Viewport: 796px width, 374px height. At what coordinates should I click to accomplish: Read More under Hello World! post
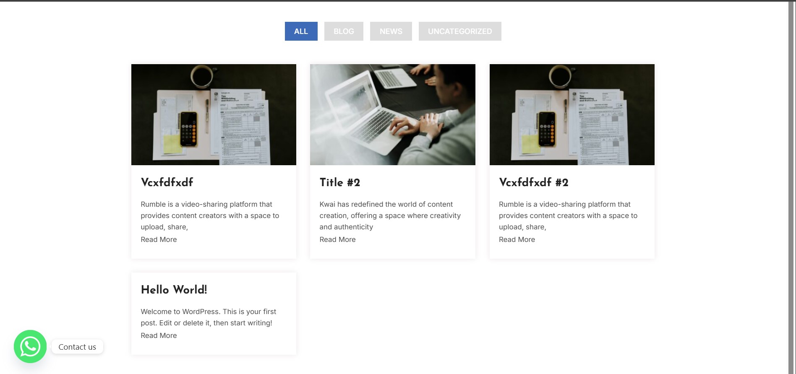coord(159,335)
